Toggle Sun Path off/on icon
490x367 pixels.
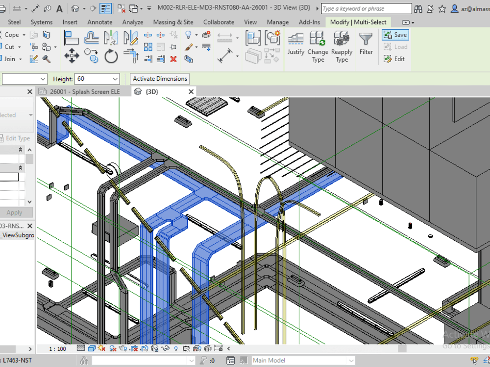coord(101,348)
